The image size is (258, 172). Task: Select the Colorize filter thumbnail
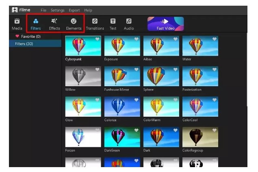(x=122, y=107)
